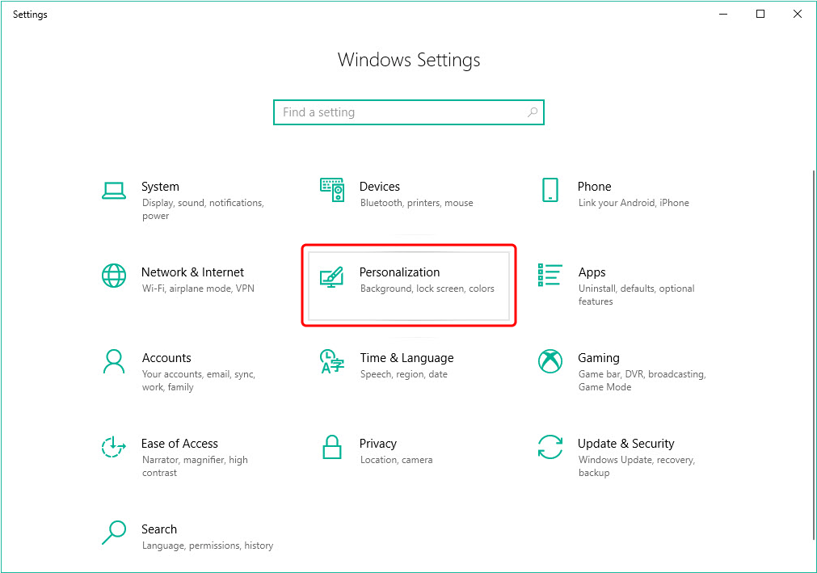
Task: Click 'Wi-Fi, airplane mode, VPN' text
Action: (x=198, y=289)
